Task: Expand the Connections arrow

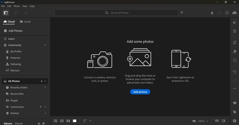Action: point(45,107)
